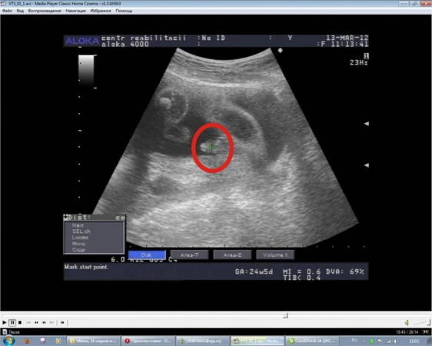Open the Файл menu
Viewport: 432px width, 346px height.
pyautogui.click(x=8, y=11)
